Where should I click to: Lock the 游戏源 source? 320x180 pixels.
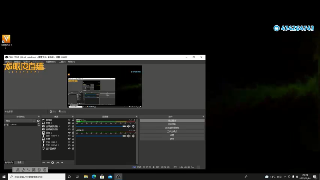coord(73,120)
